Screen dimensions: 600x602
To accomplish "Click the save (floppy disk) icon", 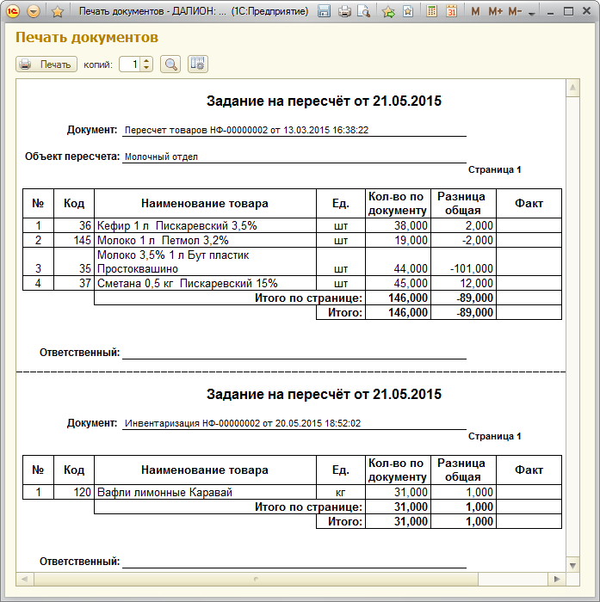I will [324, 11].
